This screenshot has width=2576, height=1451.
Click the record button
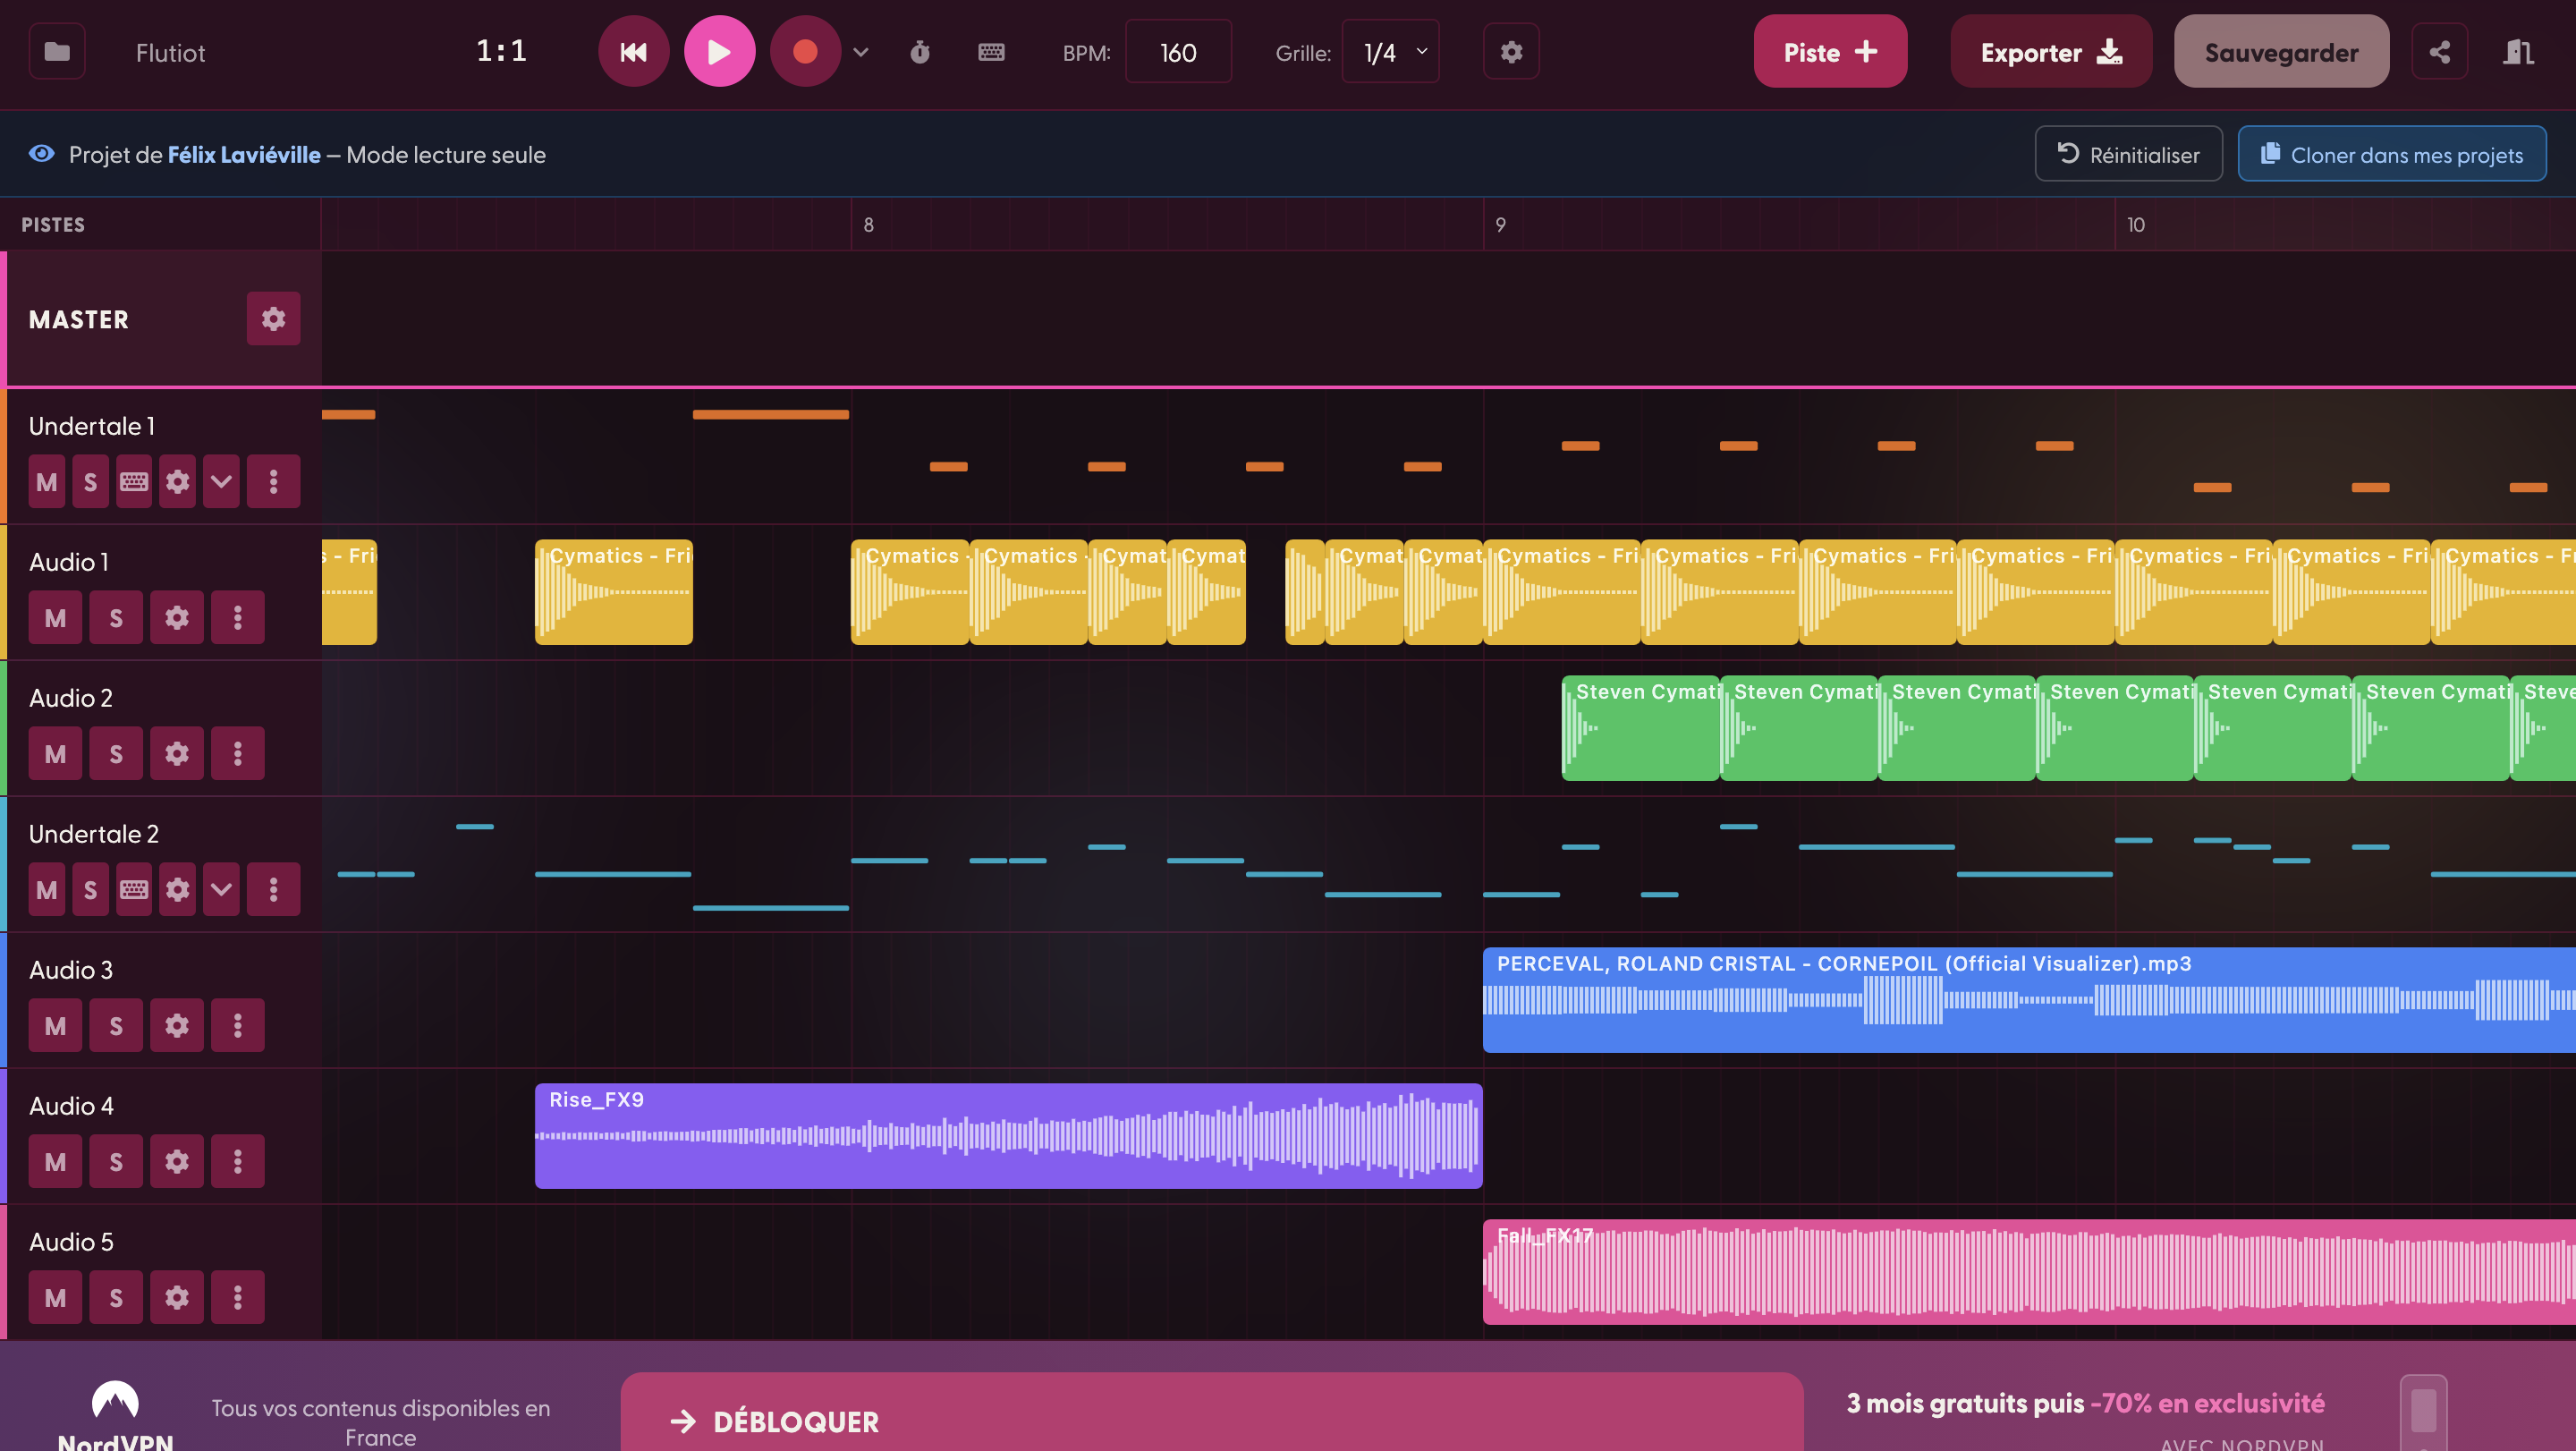pos(805,52)
